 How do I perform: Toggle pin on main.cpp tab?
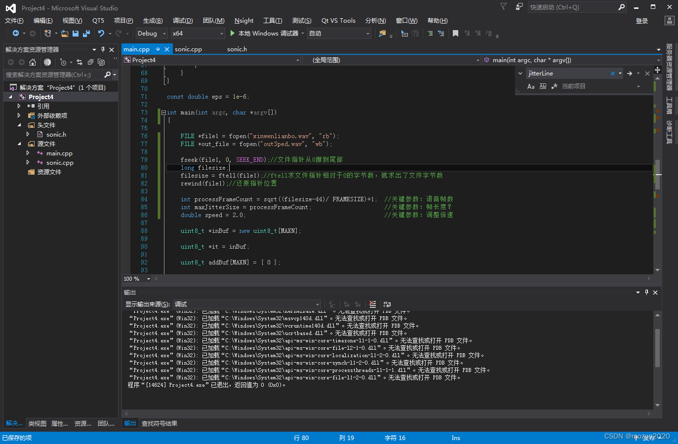coord(158,49)
